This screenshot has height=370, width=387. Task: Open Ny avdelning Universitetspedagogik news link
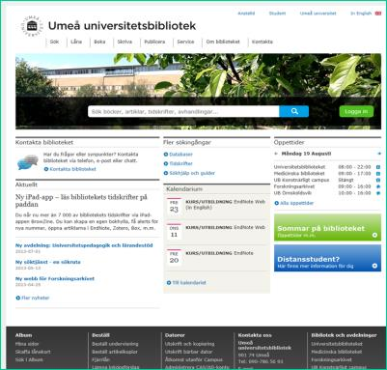pos(84,245)
